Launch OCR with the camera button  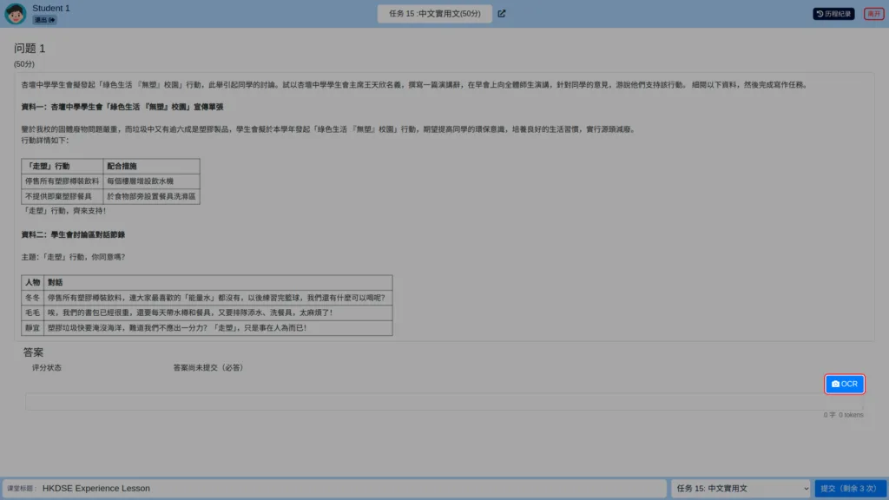pos(844,384)
